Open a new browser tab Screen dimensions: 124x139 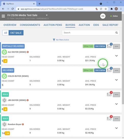tap(39, 4)
